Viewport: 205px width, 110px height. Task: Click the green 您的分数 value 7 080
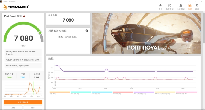pyautogui.click(x=9, y=77)
